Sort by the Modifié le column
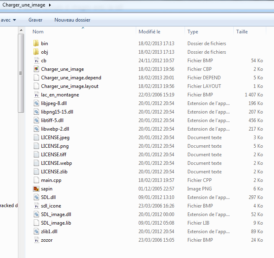274x258 pixels. click(x=149, y=32)
